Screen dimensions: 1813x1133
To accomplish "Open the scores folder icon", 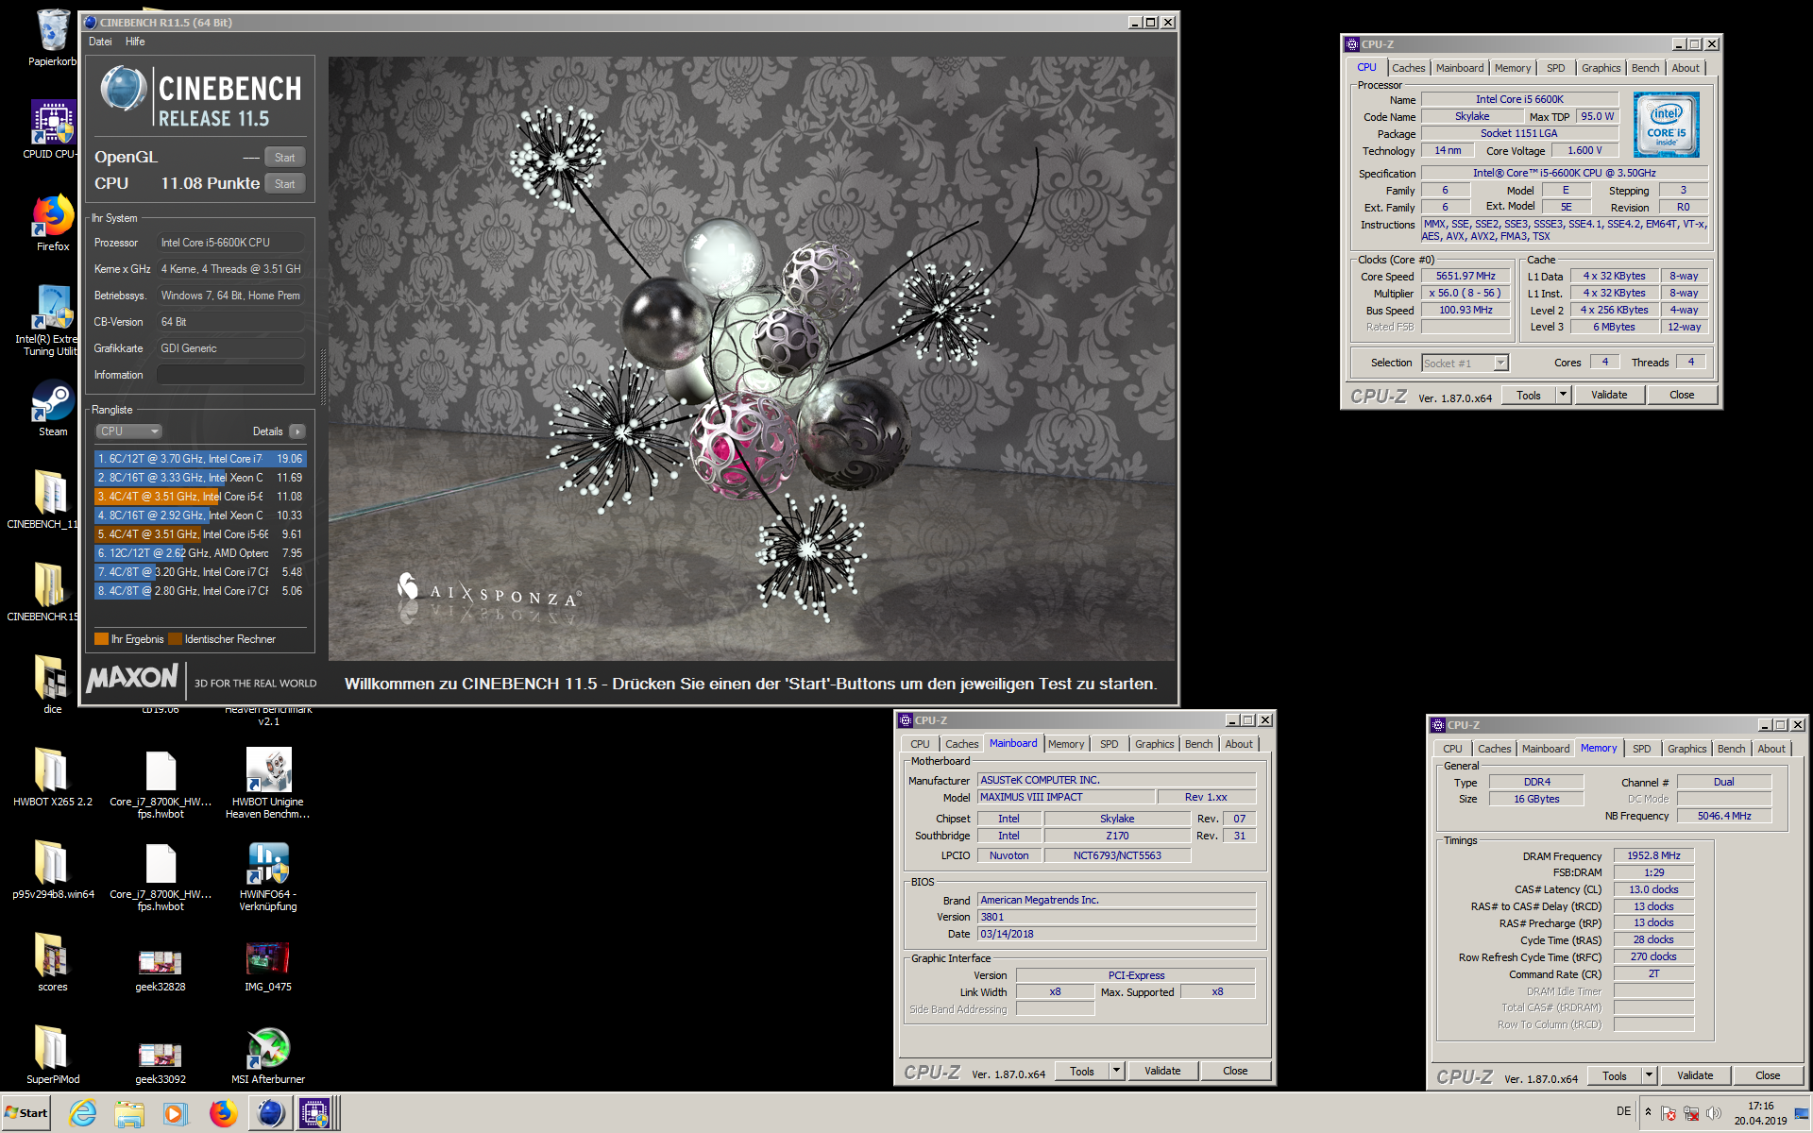I will [53, 956].
